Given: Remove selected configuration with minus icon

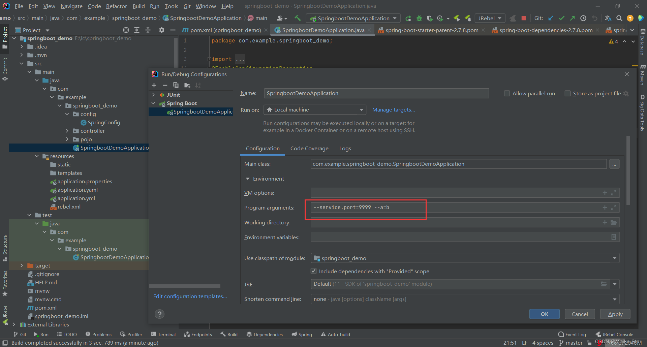Looking at the screenshot, I should pyautogui.click(x=165, y=85).
